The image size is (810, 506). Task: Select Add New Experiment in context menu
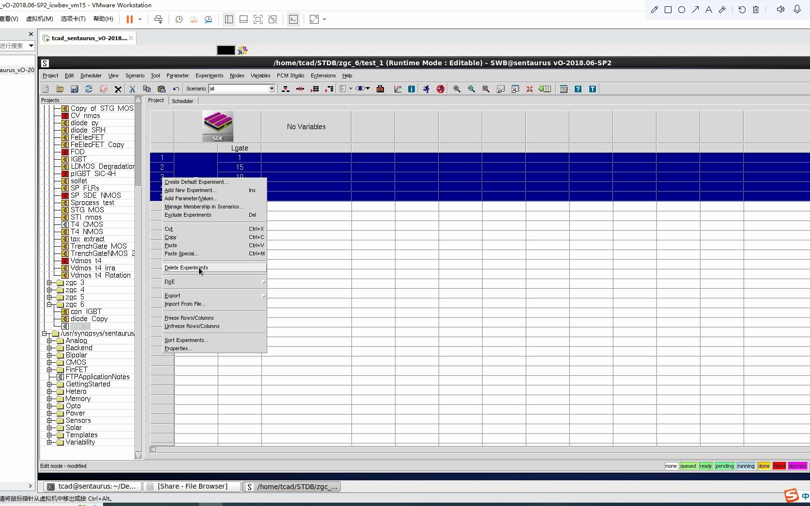pyautogui.click(x=214, y=190)
